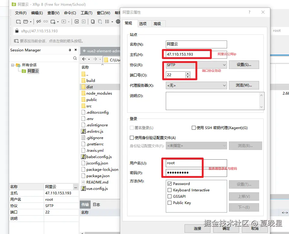Open the proxy server dropdown

(224, 86)
